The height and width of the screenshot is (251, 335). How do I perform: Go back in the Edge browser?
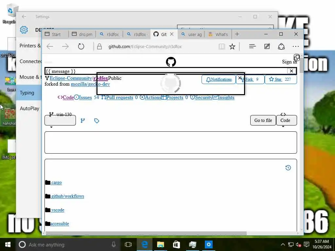coord(50,46)
